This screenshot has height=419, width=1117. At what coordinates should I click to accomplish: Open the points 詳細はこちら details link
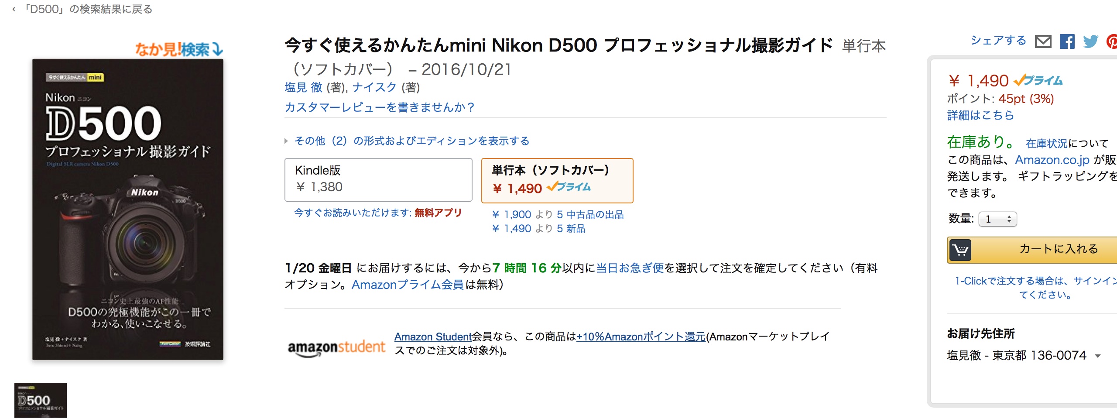point(980,115)
